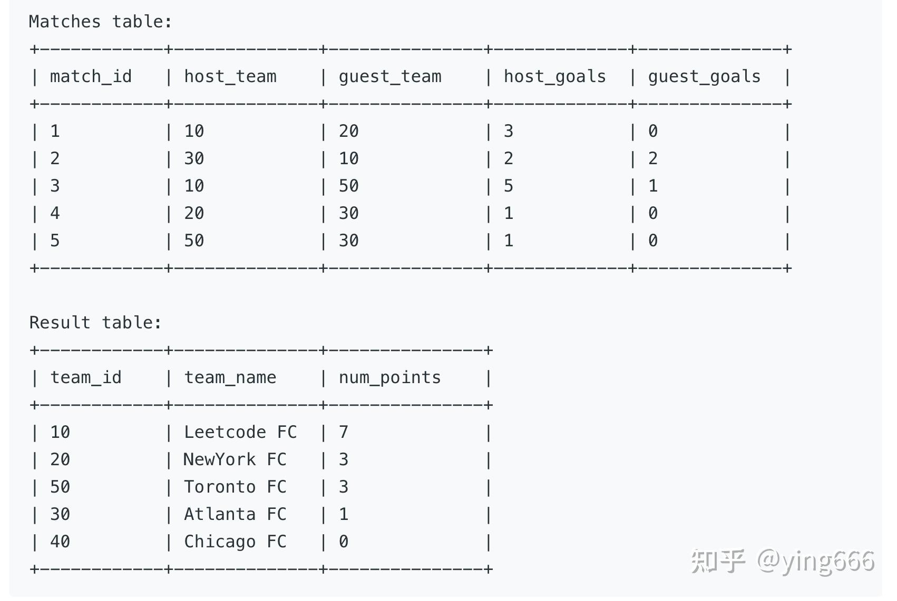The width and height of the screenshot is (897, 601).
Task: Click the 'Matches table:' heading text
Action: [x=100, y=22]
